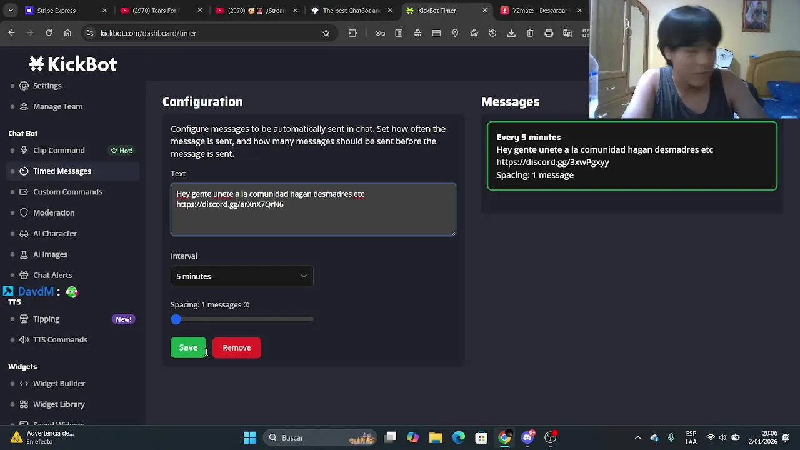Screen dimensions: 800x450
Task: Click the Discord link in the message card
Action: 552,162
